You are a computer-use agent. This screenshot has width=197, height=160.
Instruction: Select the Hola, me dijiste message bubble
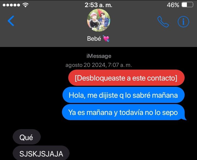click(124, 95)
